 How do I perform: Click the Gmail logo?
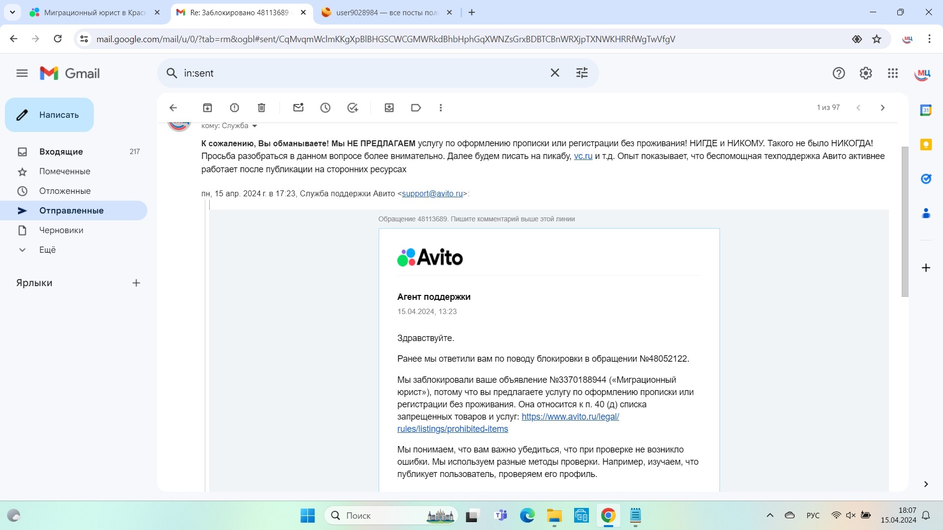(x=70, y=73)
